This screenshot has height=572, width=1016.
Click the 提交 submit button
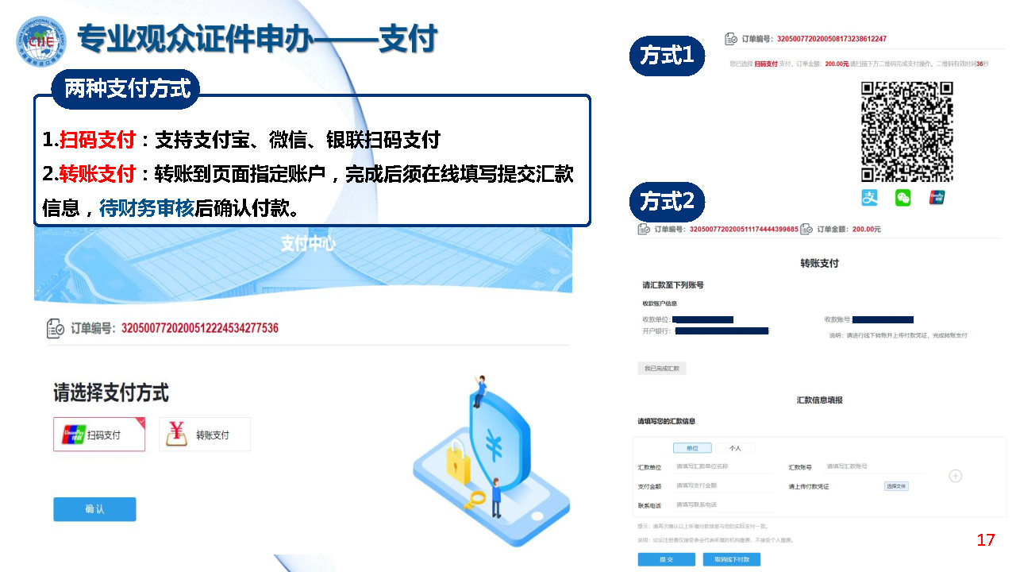[666, 559]
